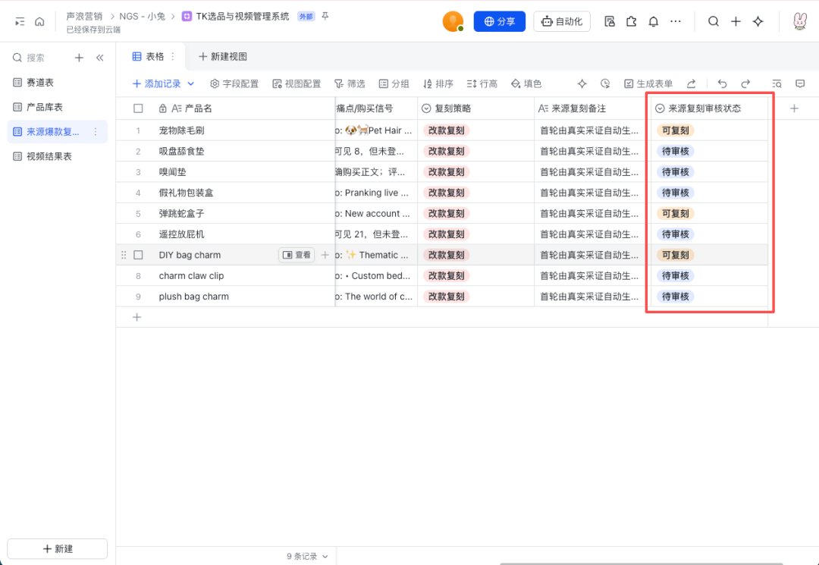Image resolution: width=819 pixels, height=565 pixels.
Task: Collapse the sidebar with double-chevron icon
Action: pos(100,58)
